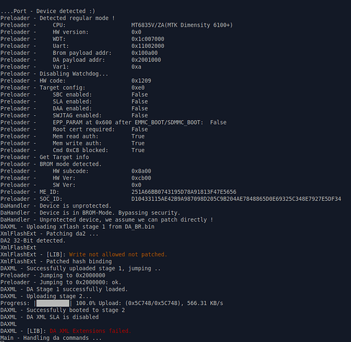The width and height of the screenshot is (351, 342).
Task: Click the 'DA XML SLA is disabled' line
Action: (49, 317)
